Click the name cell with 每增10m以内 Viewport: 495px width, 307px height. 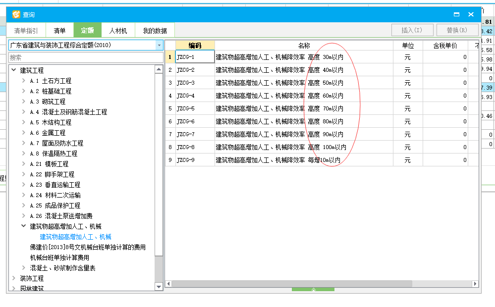coord(304,160)
